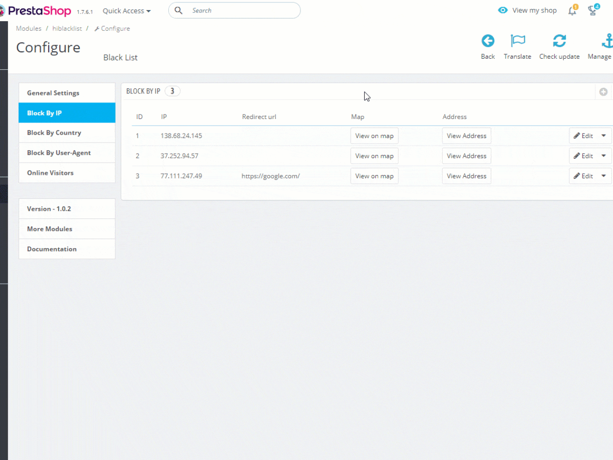View Address for IP 37.252.94.57
Image resolution: width=613 pixels, height=460 pixels.
[467, 156]
